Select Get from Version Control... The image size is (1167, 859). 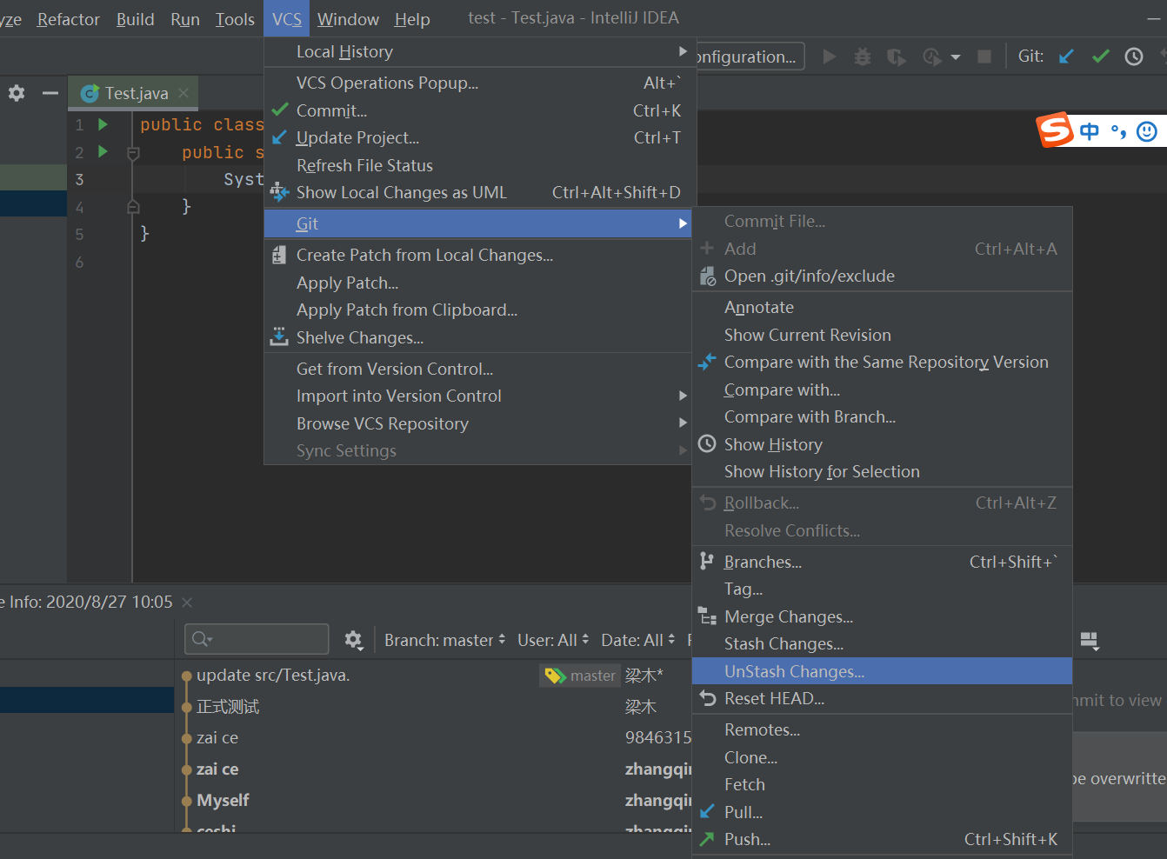(x=477, y=369)
